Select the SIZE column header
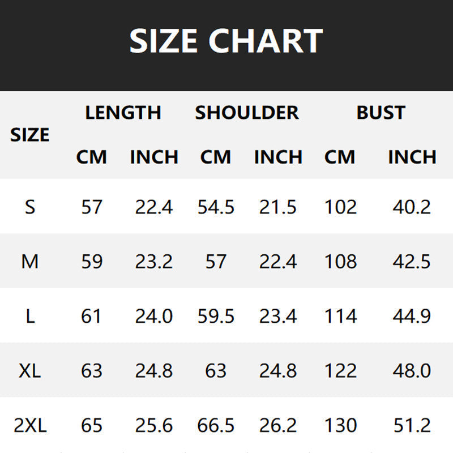453x453 pixels. (30, 135)
